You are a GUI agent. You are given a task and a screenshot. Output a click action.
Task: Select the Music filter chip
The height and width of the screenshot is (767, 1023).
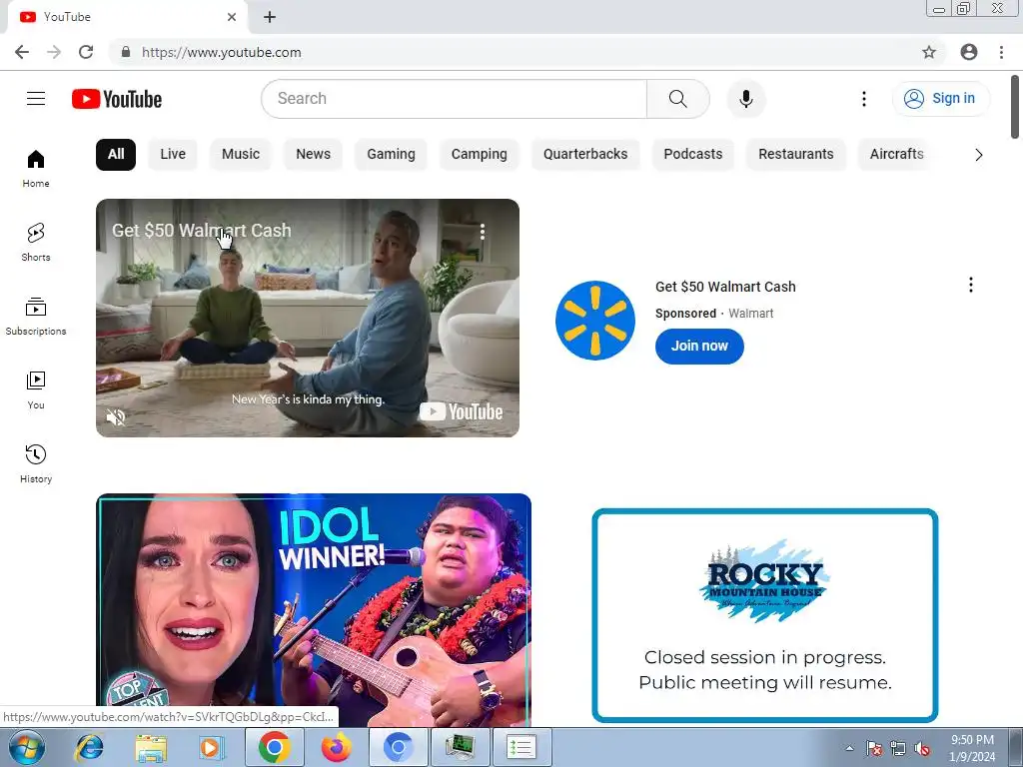[241, 155]
